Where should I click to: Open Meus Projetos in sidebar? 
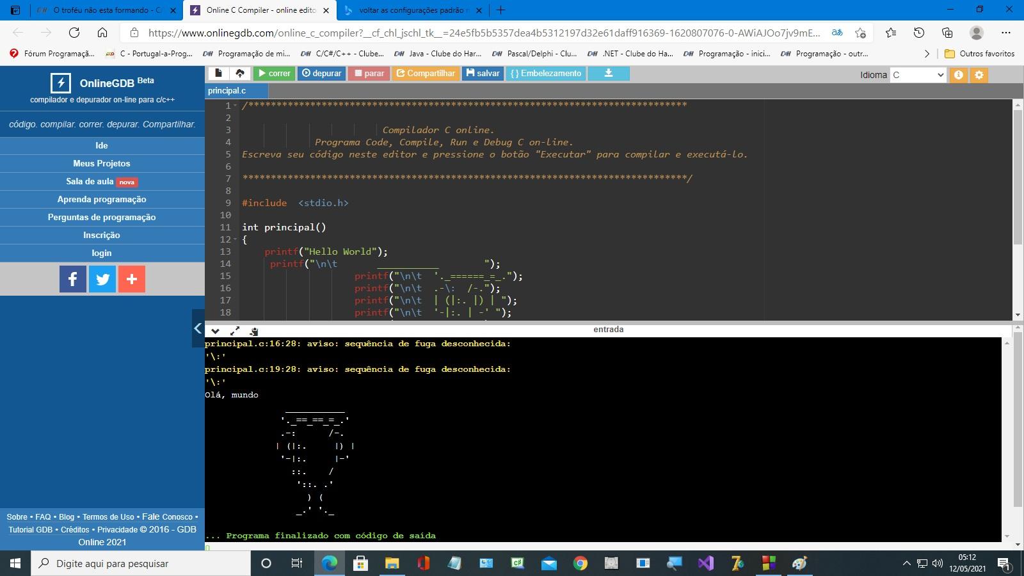(x=102, y=163)
